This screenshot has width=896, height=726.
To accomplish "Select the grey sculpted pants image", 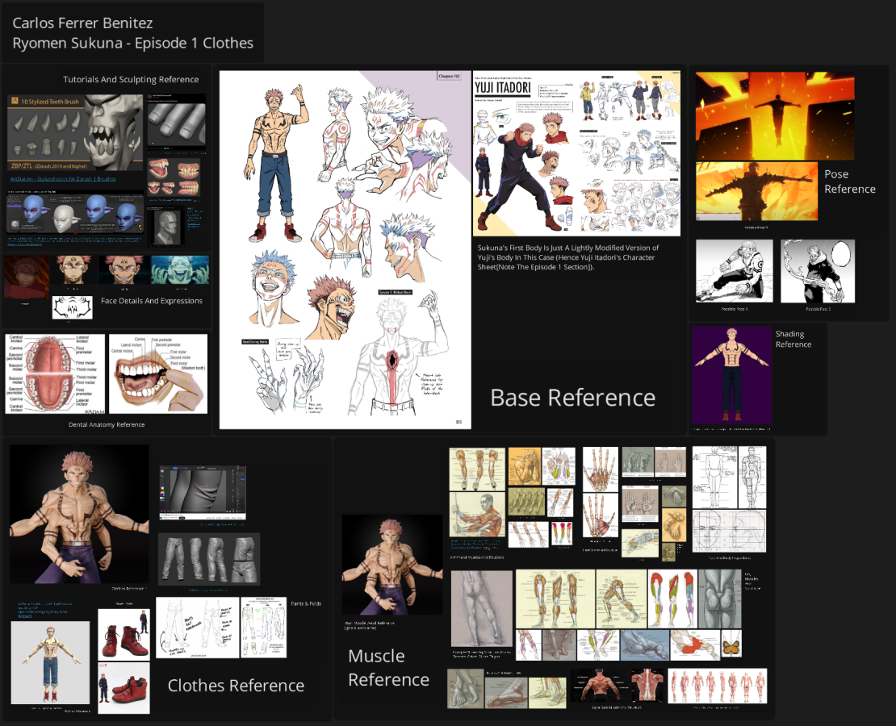I will (x=209, y=559).
